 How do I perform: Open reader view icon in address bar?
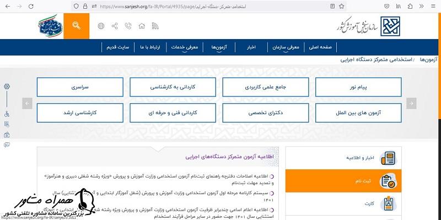(332, 6)
